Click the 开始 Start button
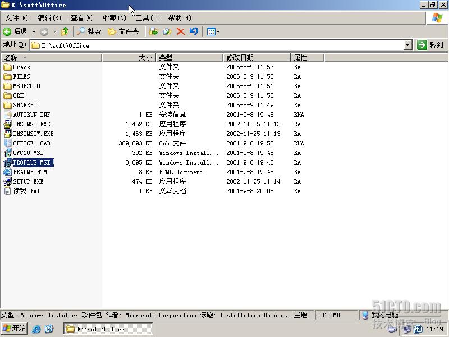Viewport: 449px width, 337px height. [14, 329]
